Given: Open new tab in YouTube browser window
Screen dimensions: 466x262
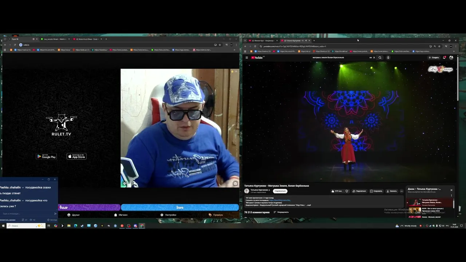Looking at the screenshot, I should click(314, 40).
